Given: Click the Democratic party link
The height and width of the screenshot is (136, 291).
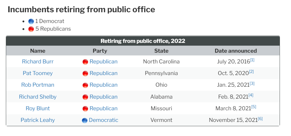Looking at the screenshot, I should [103, 120].
